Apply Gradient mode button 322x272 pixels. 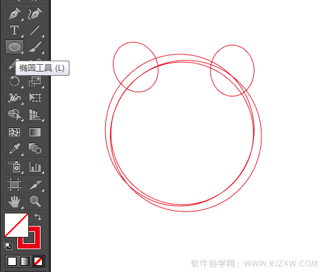[x=25, y=261]
